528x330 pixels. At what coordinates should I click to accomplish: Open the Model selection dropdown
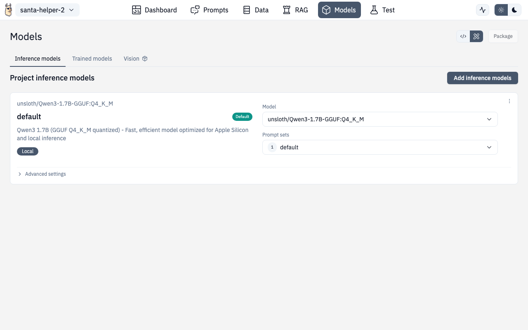tap(380, 119)
